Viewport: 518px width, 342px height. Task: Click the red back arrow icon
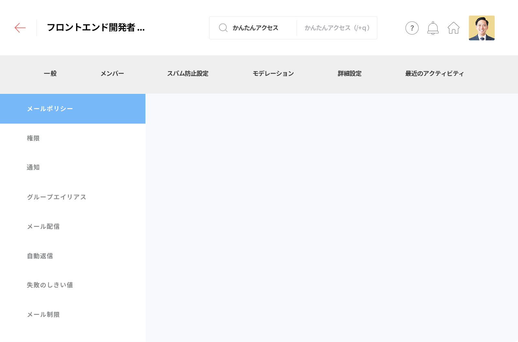(20, 28)
